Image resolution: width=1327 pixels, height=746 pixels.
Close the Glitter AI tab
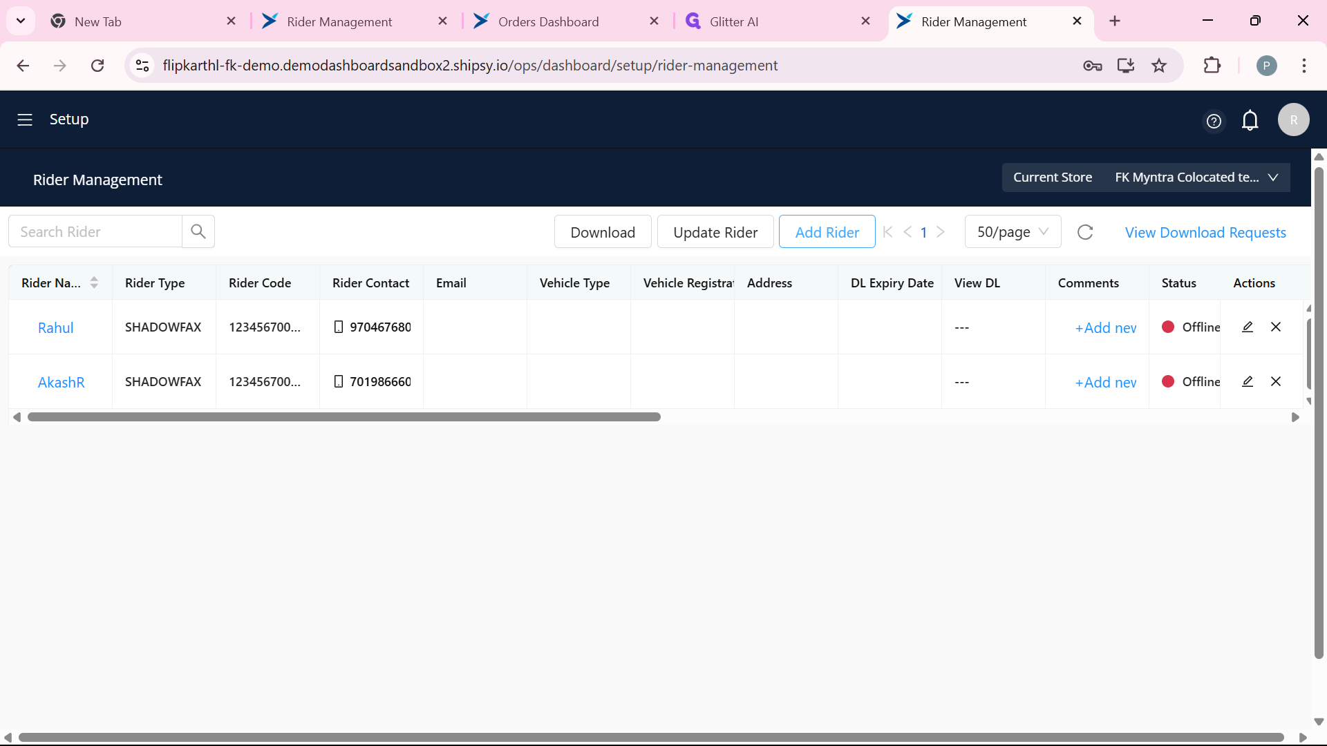point(865,21)
